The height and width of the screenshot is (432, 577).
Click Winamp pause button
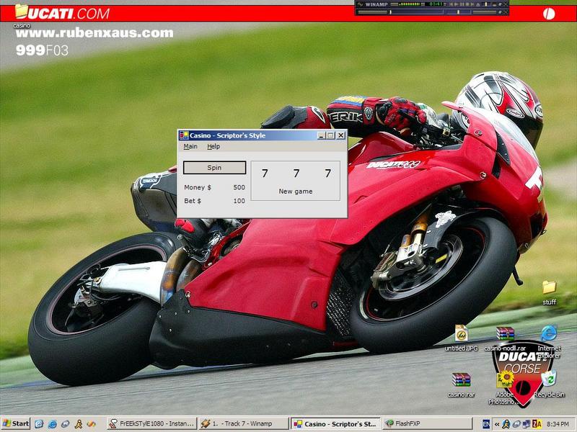point(462,4)
